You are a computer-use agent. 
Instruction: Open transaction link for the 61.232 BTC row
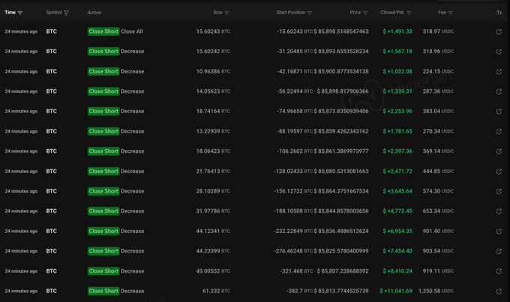click(x=499, y=291)
